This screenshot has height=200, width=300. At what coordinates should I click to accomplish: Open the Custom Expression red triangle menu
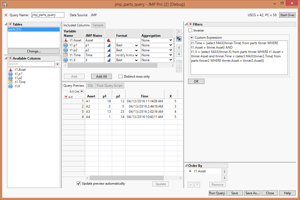click(191, 37)
